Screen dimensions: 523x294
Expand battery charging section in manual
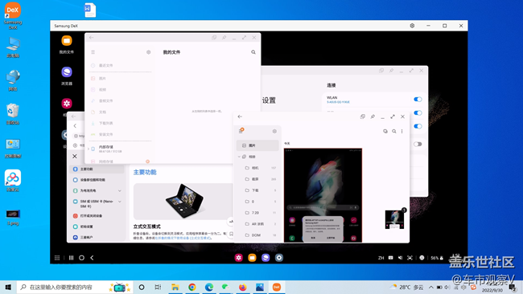119,191
